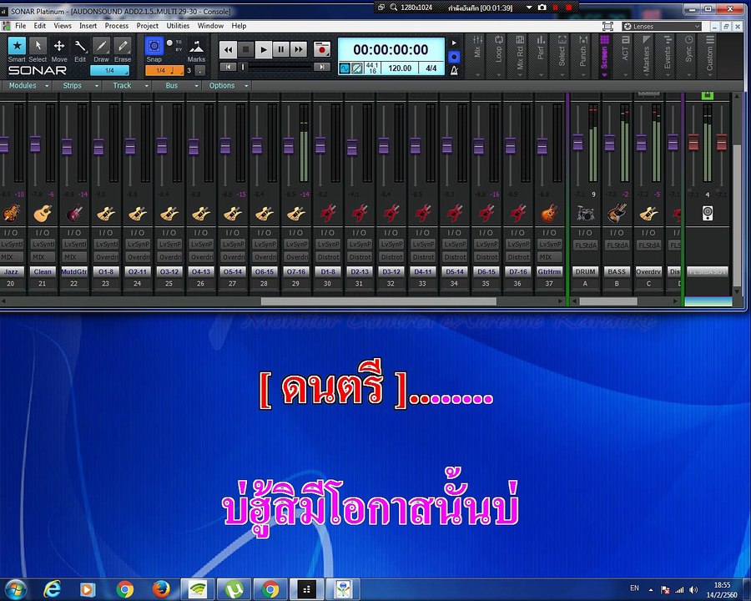
Task: Jump to project start
Action: point(228,67)
